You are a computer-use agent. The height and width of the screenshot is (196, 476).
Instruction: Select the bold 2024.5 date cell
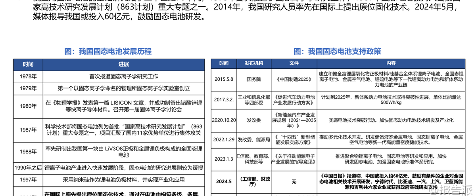[224, 181]
